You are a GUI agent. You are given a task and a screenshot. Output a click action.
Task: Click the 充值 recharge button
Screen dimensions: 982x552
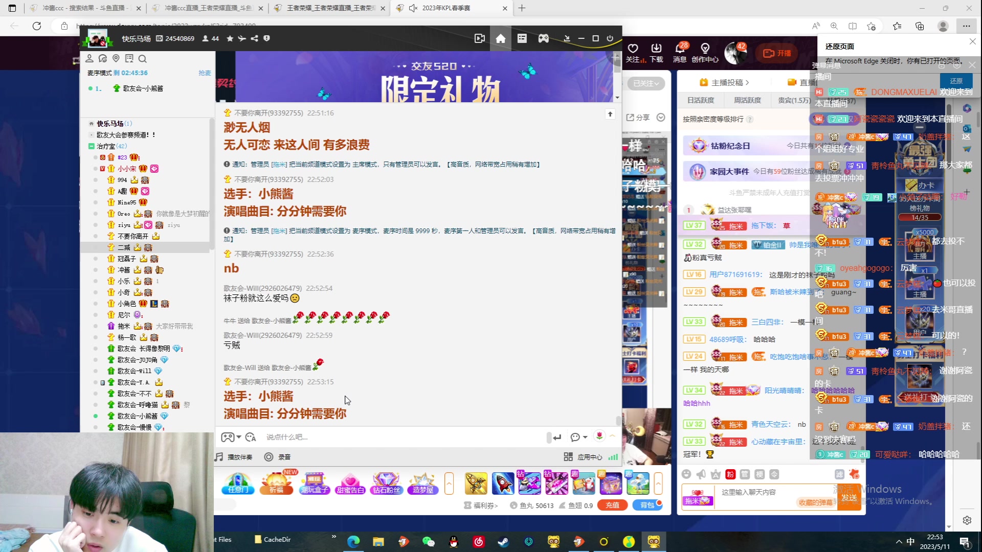pyautogui.click(x=612, y=505)
